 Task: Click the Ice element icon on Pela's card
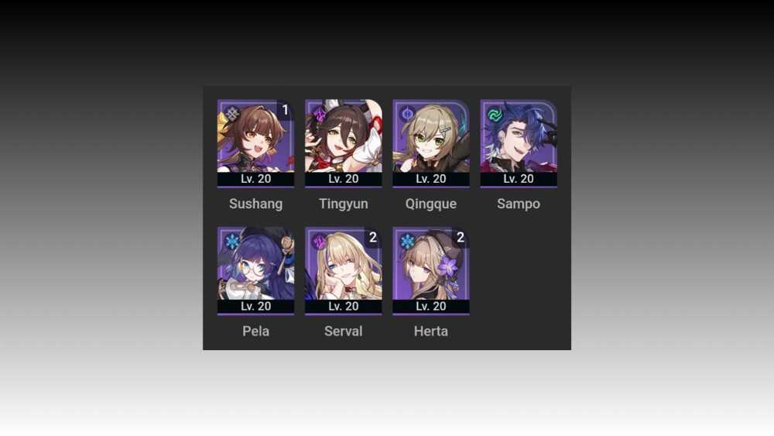coord(232,242)
